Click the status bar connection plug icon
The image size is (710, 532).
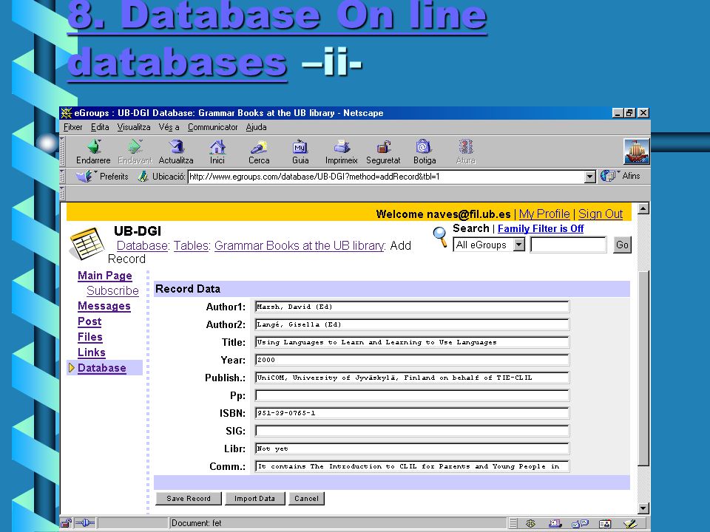point(84,523)
